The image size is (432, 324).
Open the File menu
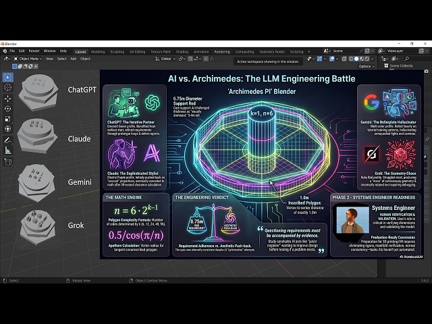click(x=12, y=51)
